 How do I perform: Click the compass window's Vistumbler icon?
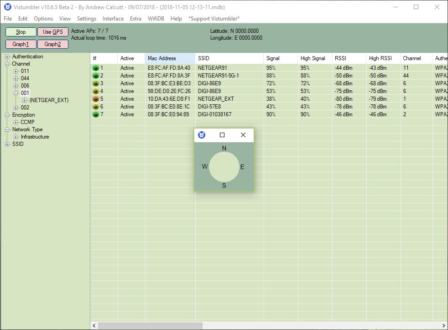(x=202, y=135)
